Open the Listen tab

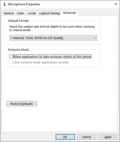point(20,13)
